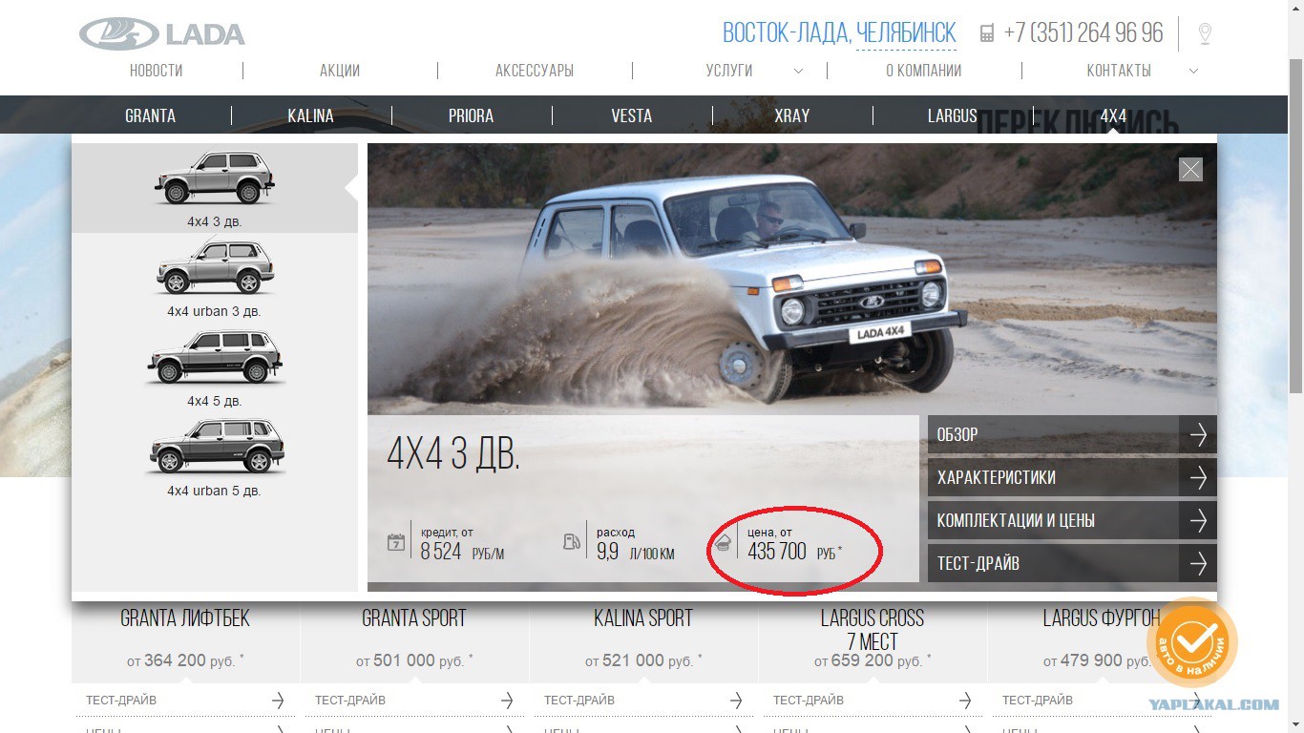Screen dimensions: 1304x733
Task: Open the АКЦИИ menu item
Action: tap(340, 71)
